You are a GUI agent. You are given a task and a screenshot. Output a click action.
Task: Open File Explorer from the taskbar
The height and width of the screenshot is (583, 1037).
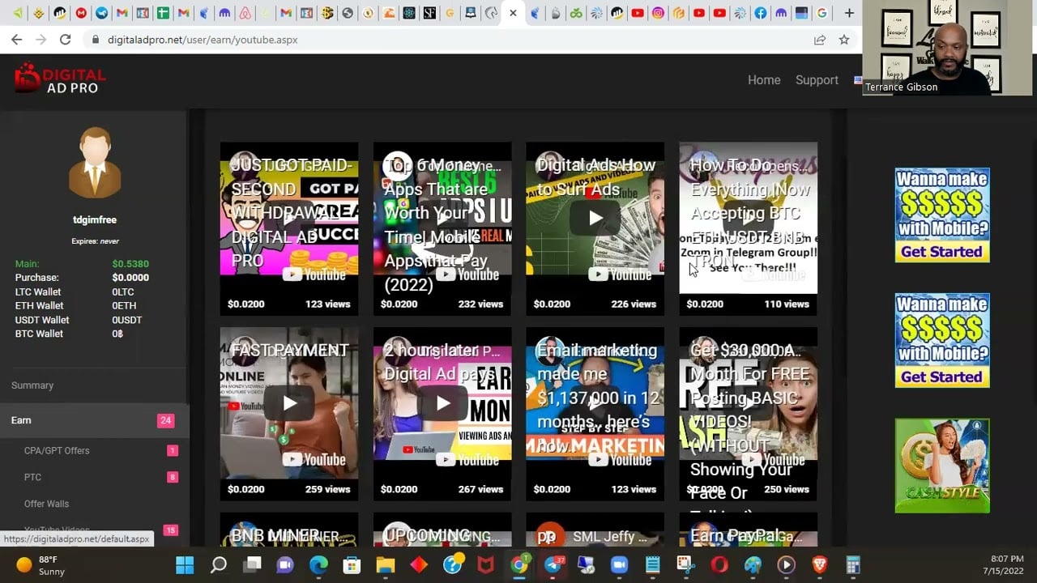[385, 564]
